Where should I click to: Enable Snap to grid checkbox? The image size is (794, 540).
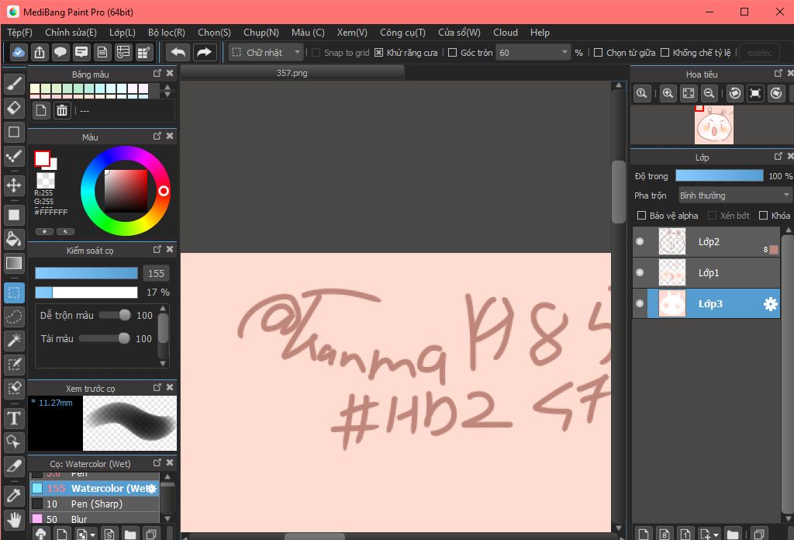[x=316, y=53]
